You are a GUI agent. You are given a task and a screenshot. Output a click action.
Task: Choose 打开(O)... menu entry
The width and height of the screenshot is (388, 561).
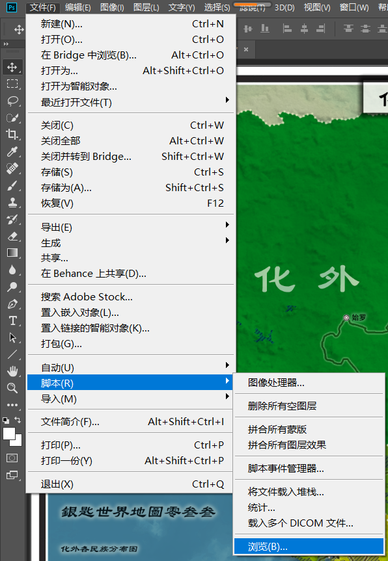tap(131, 40)
